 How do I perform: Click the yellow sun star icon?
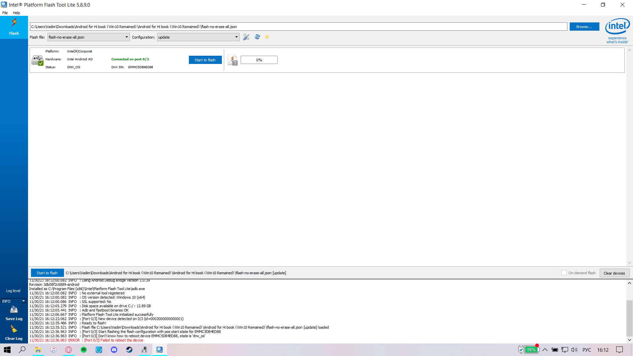[x=267, y=37]
